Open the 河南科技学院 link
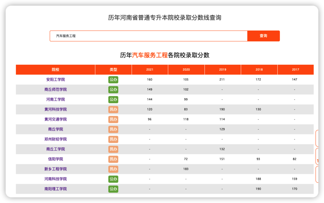Screen dimensions: 324x203 pos(55,179)
